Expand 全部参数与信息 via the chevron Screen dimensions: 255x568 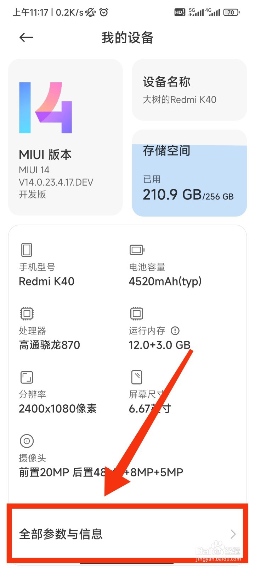click(x=233, y=534)
